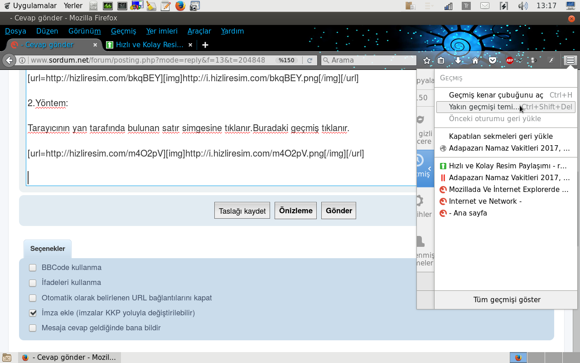Screen dimensions: 580x363
Task: Click the mail envelope tray icon
Action: coord(485,6)
